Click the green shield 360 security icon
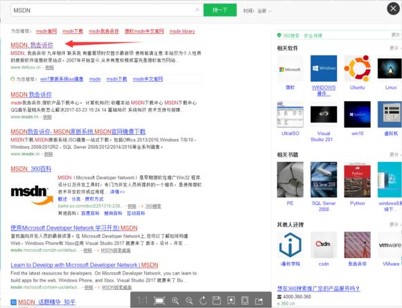The image size is (402, 308). [x=279, y=35]
